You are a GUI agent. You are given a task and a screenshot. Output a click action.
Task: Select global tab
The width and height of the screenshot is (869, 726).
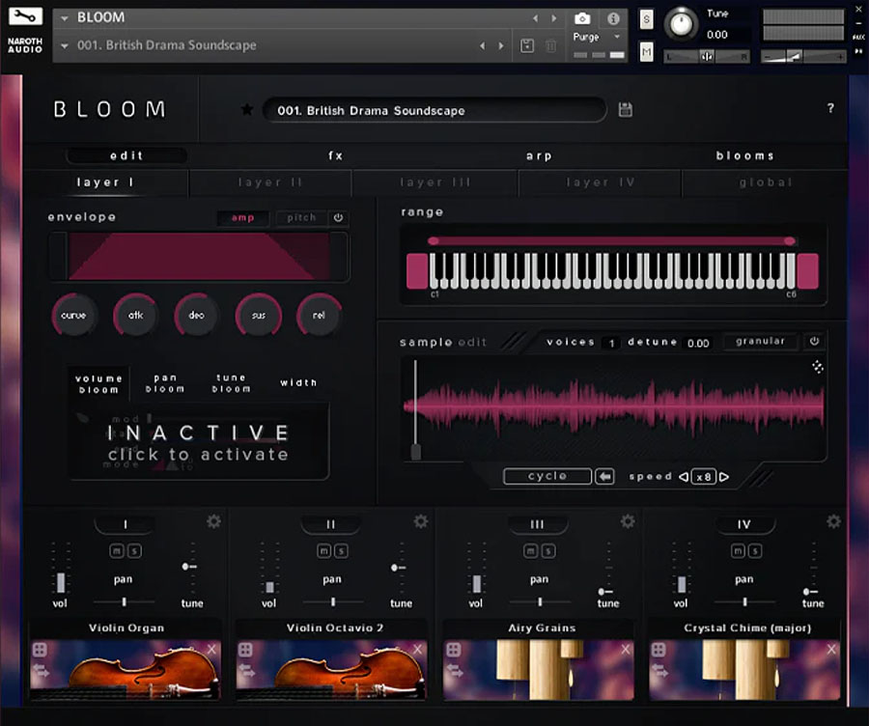pos(766,182)
